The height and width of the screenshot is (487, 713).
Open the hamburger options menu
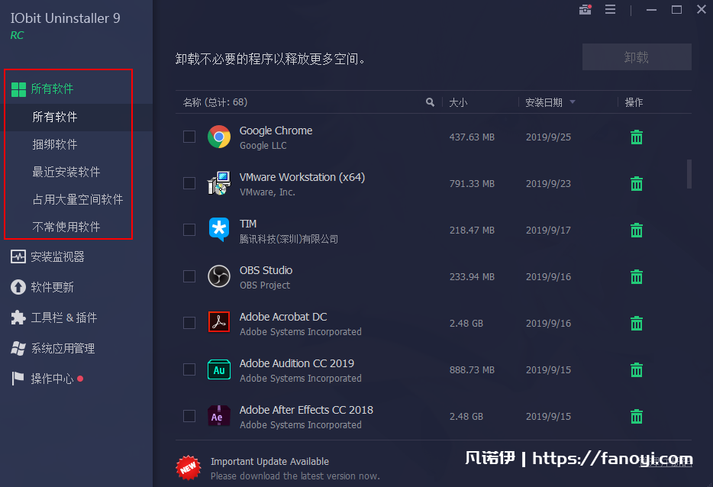point(610,10)
